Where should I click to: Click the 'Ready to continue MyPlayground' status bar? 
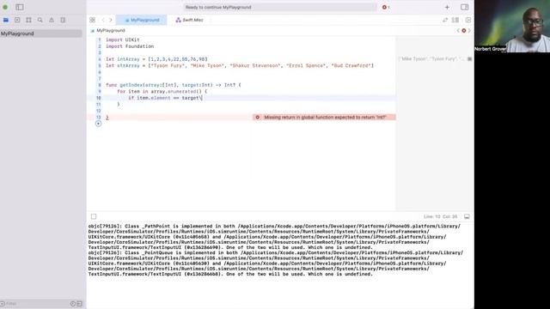280,7
